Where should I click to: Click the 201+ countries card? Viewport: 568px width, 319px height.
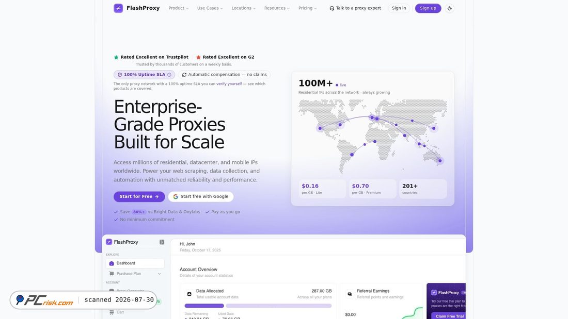[423, 189]
